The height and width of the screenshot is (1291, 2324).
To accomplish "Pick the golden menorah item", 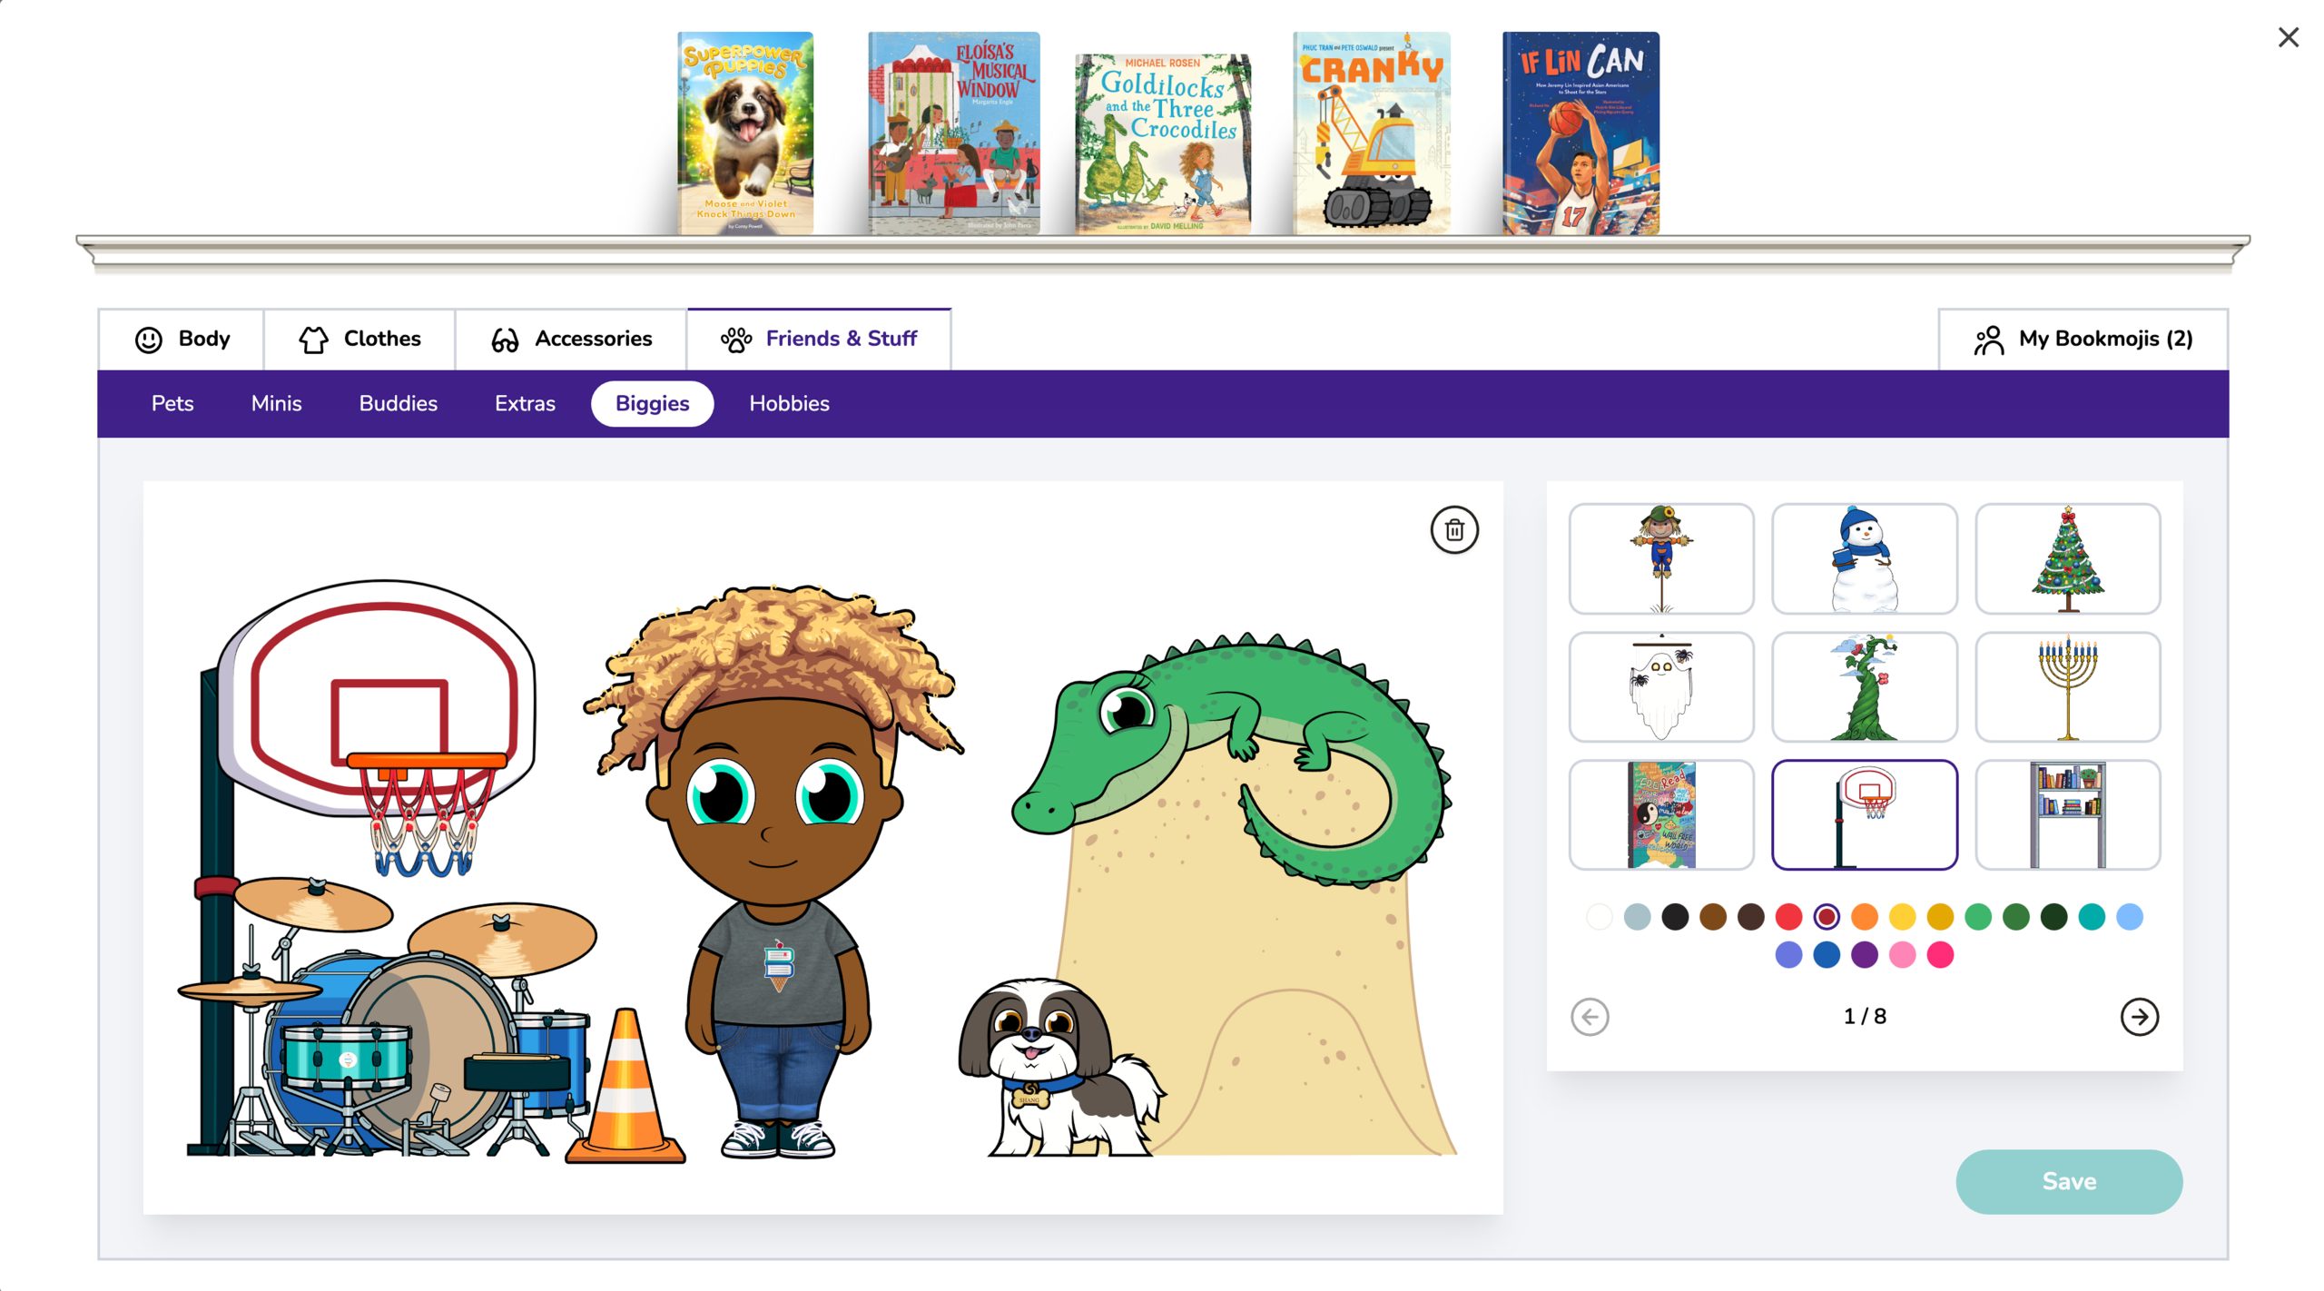I will point(2066,686).
